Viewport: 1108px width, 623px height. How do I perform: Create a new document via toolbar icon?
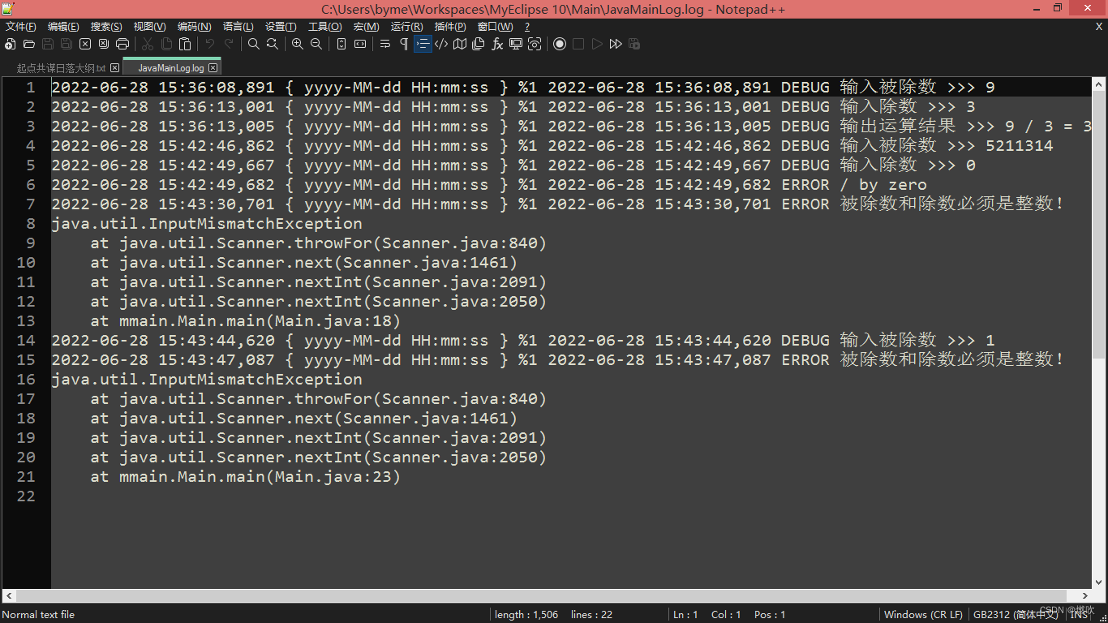(11, 44)
